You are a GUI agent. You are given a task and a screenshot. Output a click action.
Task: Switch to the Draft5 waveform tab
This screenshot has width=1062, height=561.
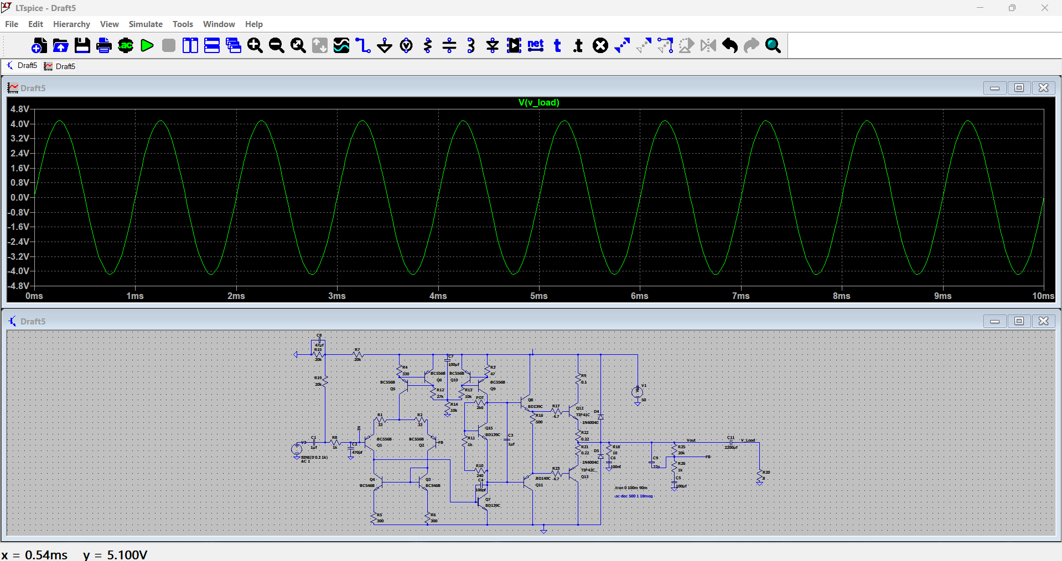point(60,66)
